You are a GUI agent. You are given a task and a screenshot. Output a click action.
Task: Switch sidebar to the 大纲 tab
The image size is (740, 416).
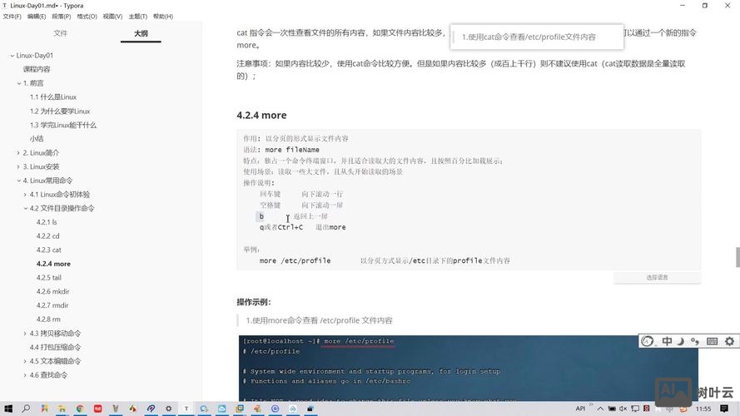(141, 33)
